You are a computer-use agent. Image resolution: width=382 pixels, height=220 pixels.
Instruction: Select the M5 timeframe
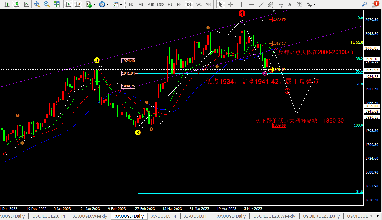click(141, 5)
